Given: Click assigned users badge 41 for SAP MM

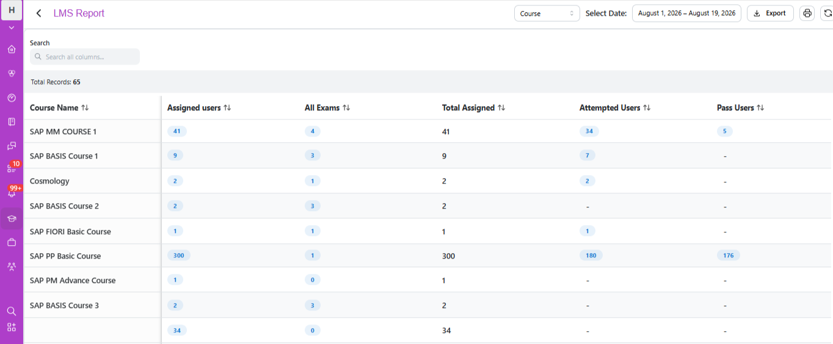Looking at the screenshot, I should click(x=177, y=131).
